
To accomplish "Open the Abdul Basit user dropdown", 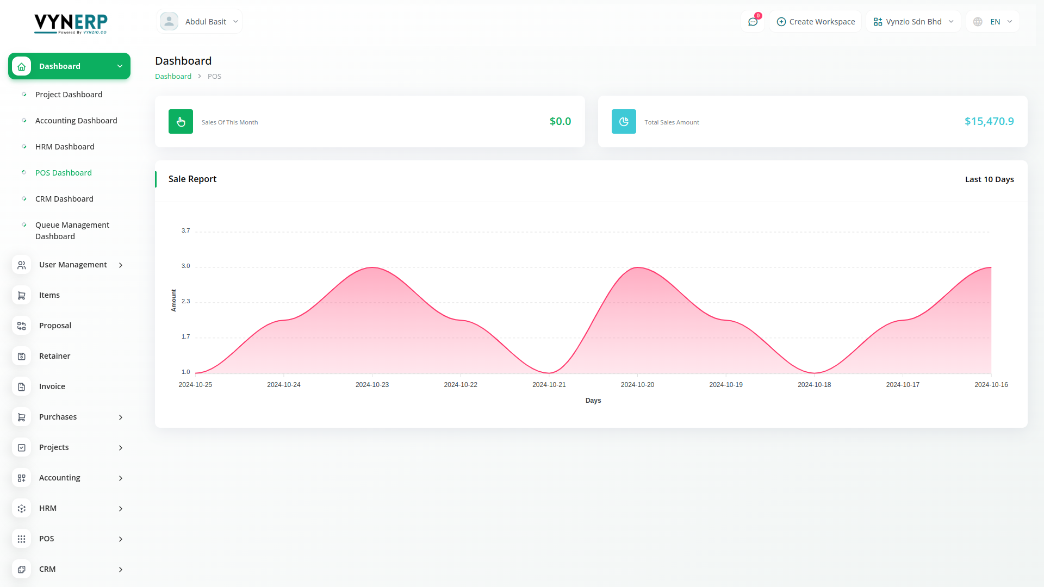I will [x=200, y=22].
